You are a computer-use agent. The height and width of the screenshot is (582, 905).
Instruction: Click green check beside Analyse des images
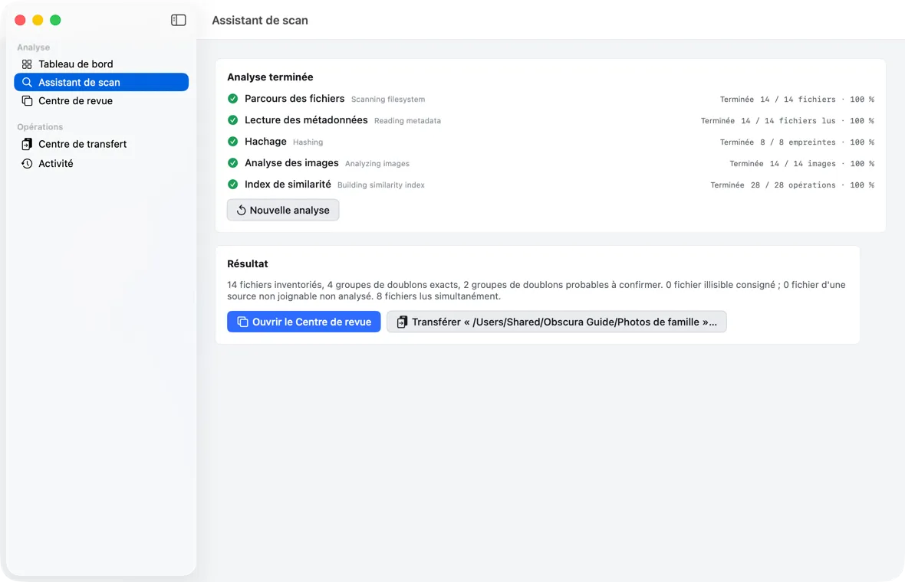(232, 163)
